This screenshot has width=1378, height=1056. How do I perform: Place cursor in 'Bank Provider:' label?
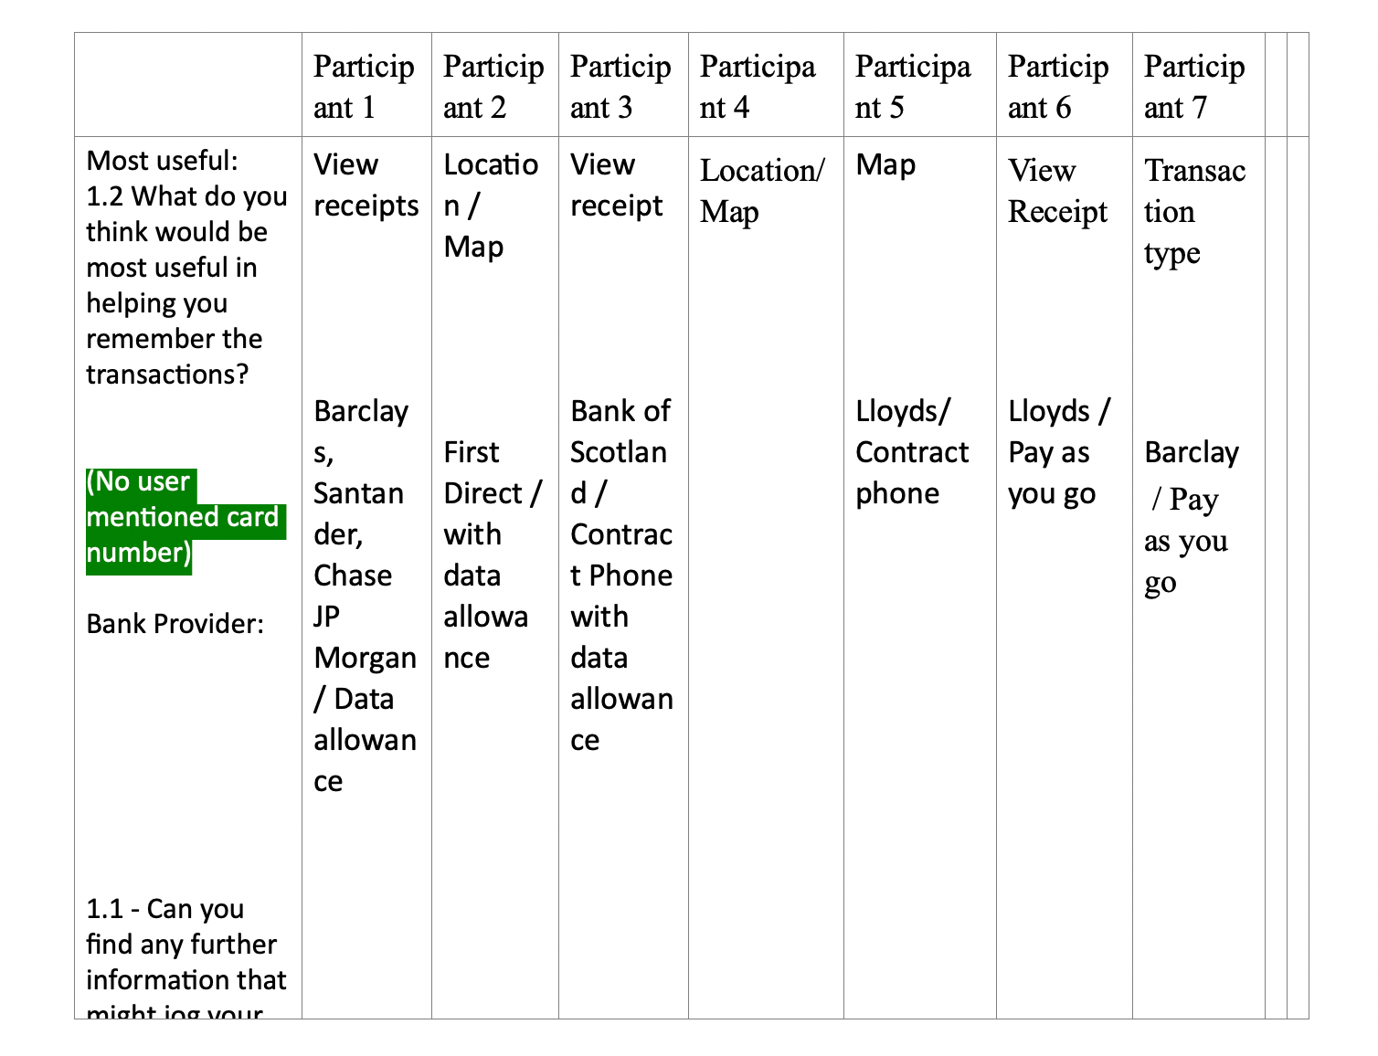(175, 624)
